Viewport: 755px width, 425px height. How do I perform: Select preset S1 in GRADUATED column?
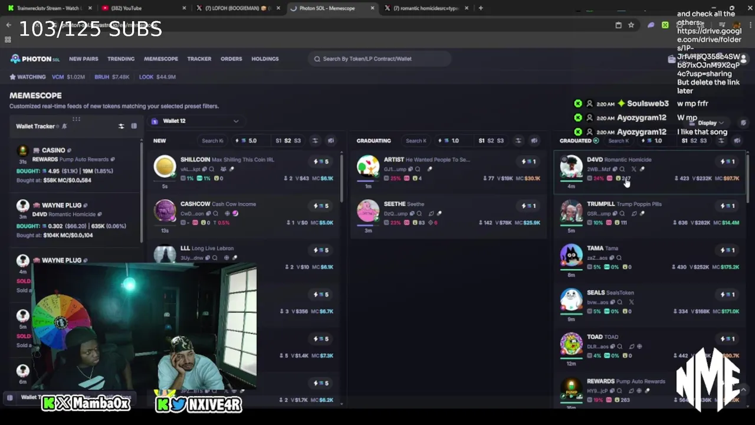(684, 141)
